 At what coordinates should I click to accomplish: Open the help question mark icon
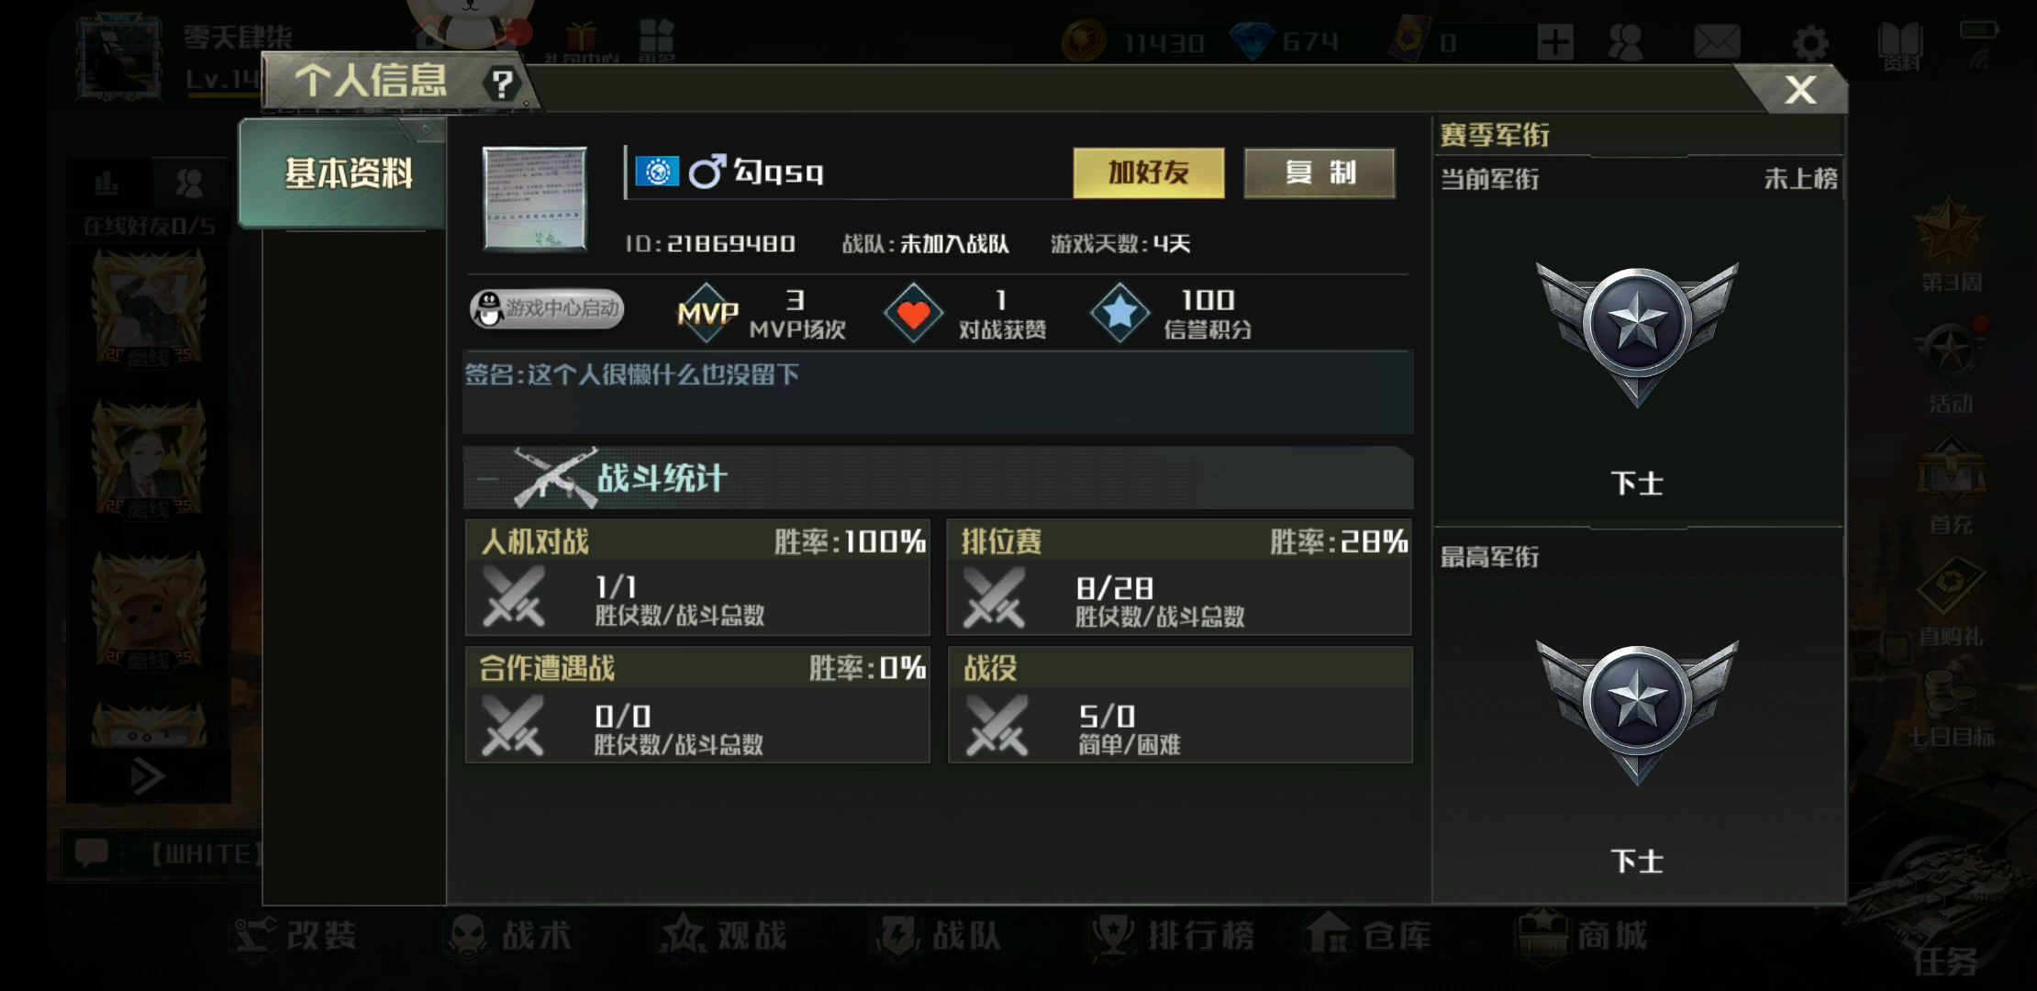[x=502, y=84]
